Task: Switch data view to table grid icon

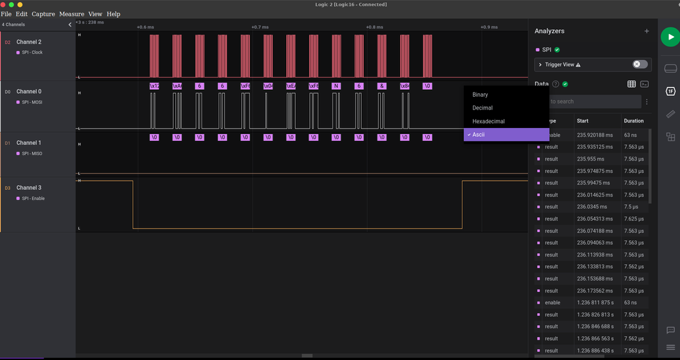Action: click(632, 84)
